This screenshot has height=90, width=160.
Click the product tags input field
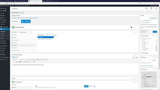tap(146, 60)
